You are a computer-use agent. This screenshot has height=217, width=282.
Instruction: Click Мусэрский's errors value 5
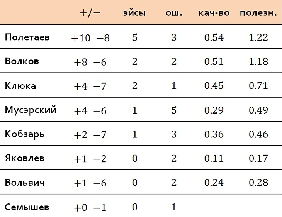(174, 110)
